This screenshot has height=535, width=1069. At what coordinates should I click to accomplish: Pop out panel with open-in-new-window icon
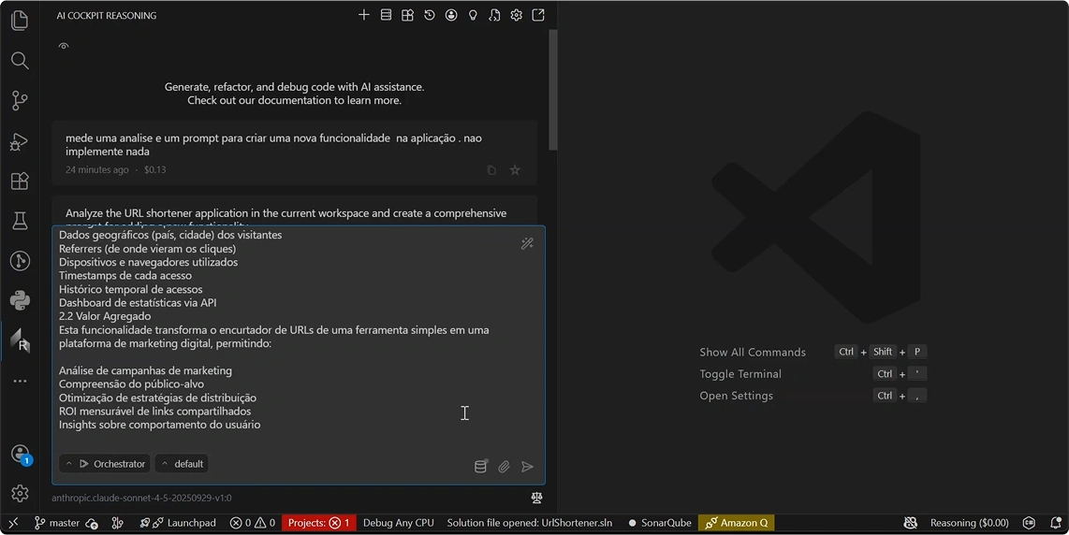538,15
